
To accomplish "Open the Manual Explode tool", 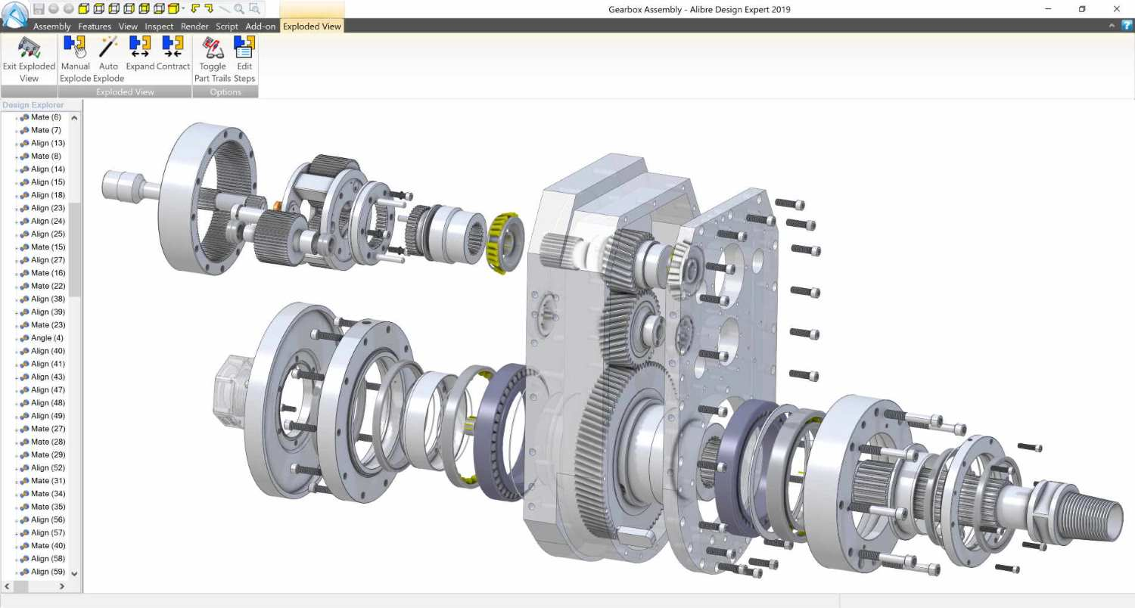I will [x=75, y=57].
